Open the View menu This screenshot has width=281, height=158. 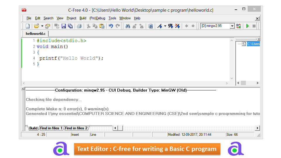[x=60, y=18]
